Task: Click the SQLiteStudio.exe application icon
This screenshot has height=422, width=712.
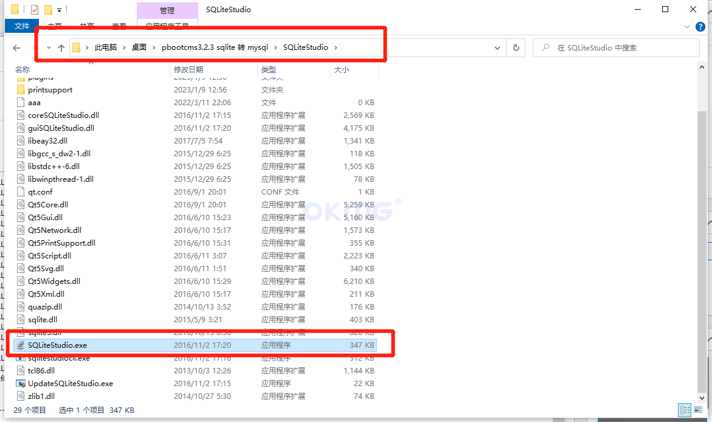Action: coord(21,345)
